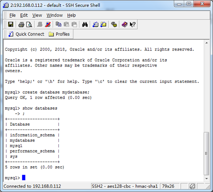Click the Copy icon in toolbar
The image size is (213, 192).
click(58, 25)
